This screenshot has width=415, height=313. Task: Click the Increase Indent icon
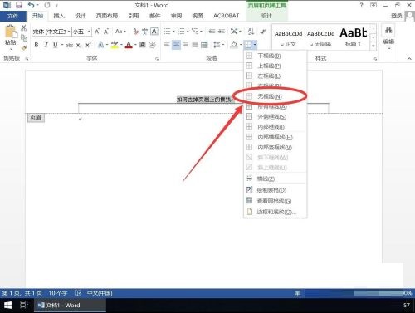pyautogui.click(x=222, y=32)
